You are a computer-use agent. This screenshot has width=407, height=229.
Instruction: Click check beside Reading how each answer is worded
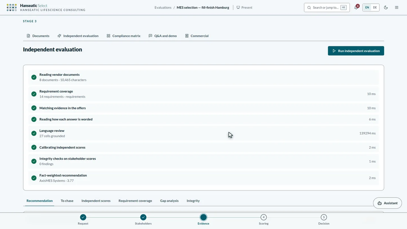[x=34, y=119]
